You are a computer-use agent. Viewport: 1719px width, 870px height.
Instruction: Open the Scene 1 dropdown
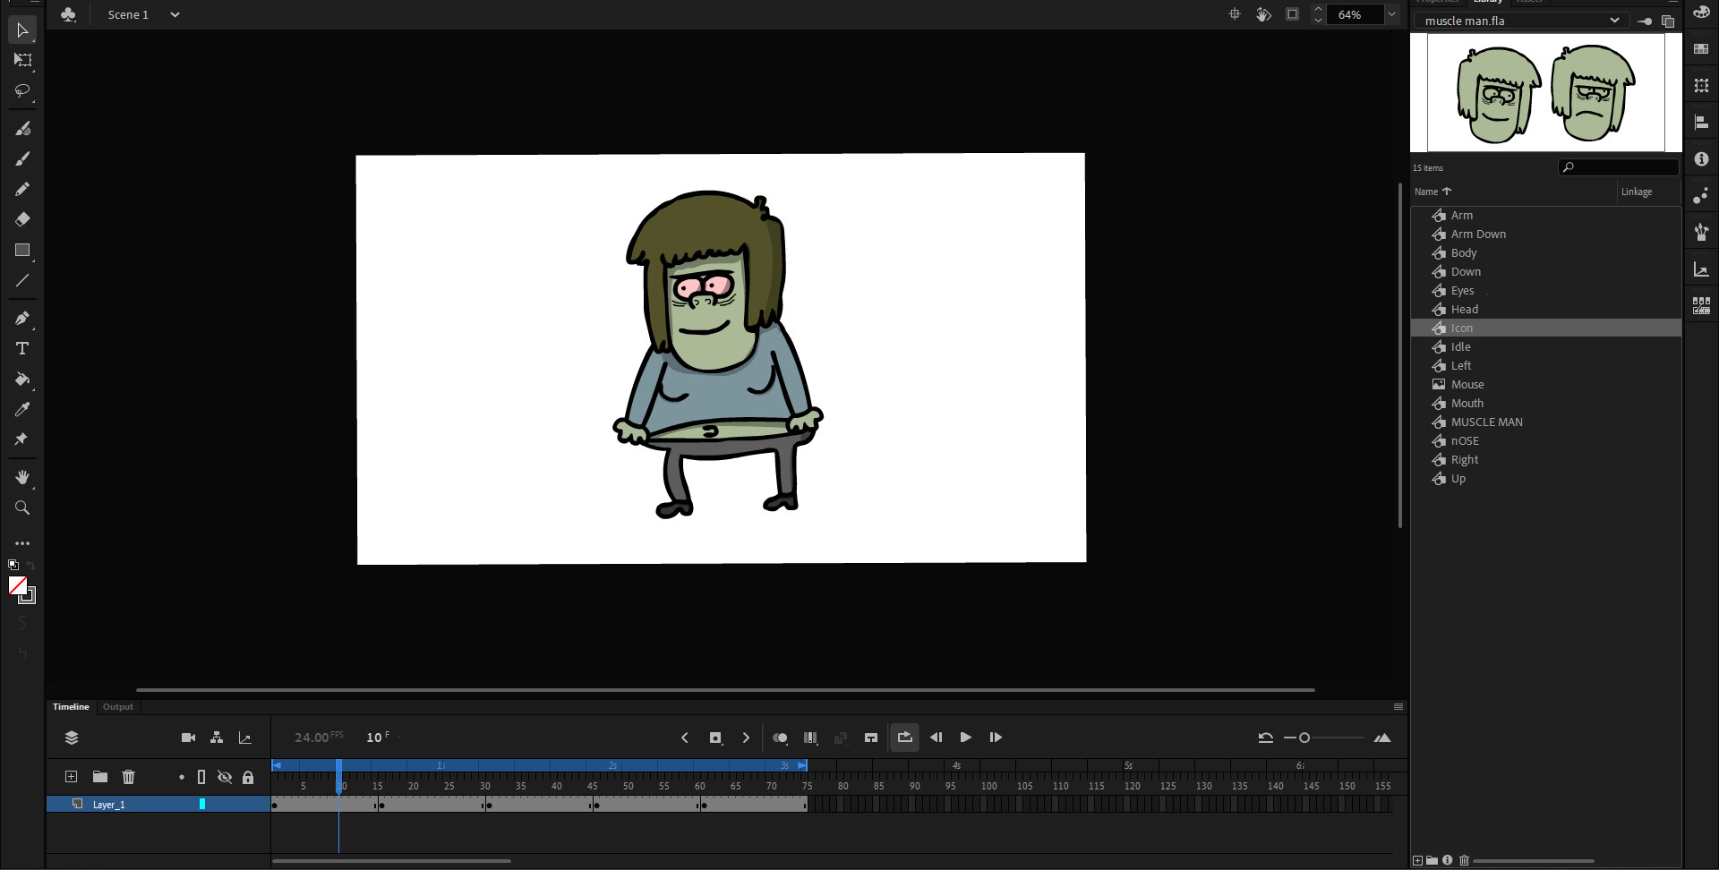tap(175, 14)
